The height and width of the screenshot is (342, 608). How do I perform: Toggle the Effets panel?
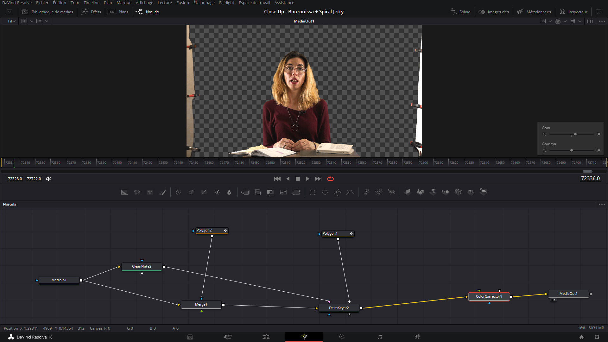(x=91, y=12)
